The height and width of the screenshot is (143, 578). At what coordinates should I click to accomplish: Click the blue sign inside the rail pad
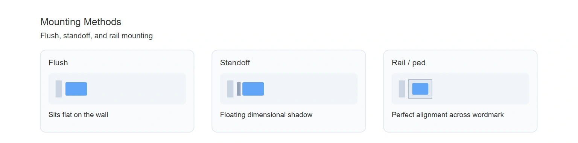[x=420, y=89]
